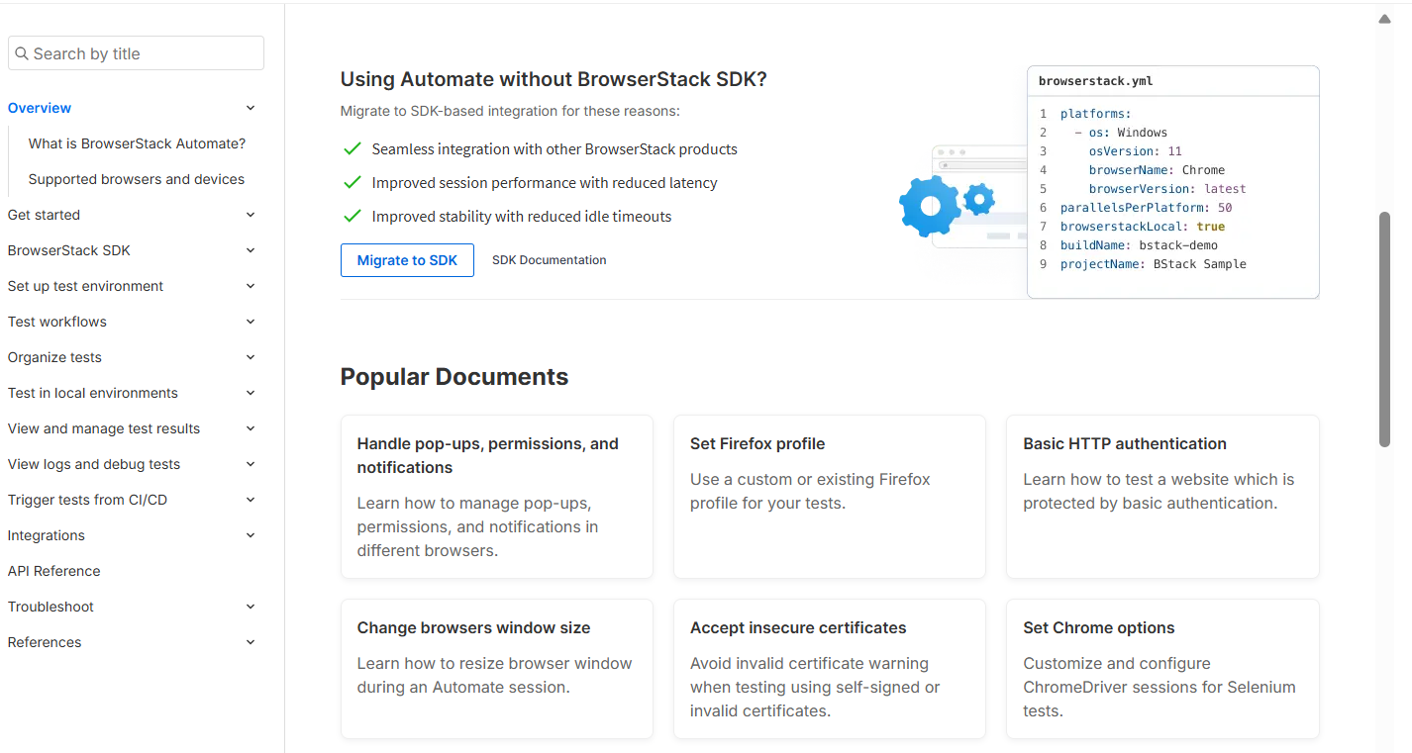Select Troubleshoot sidebar item
This screenshot has width=1412, height=753.
[x=50, y=607]
